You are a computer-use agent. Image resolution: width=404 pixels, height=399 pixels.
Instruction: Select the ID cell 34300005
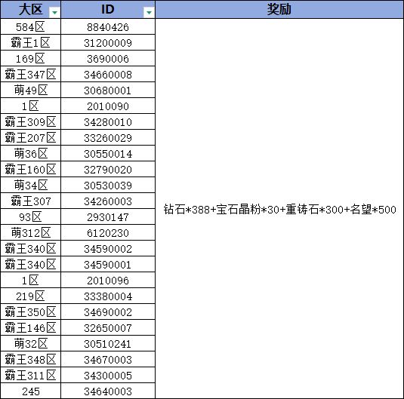coord(108,375)
